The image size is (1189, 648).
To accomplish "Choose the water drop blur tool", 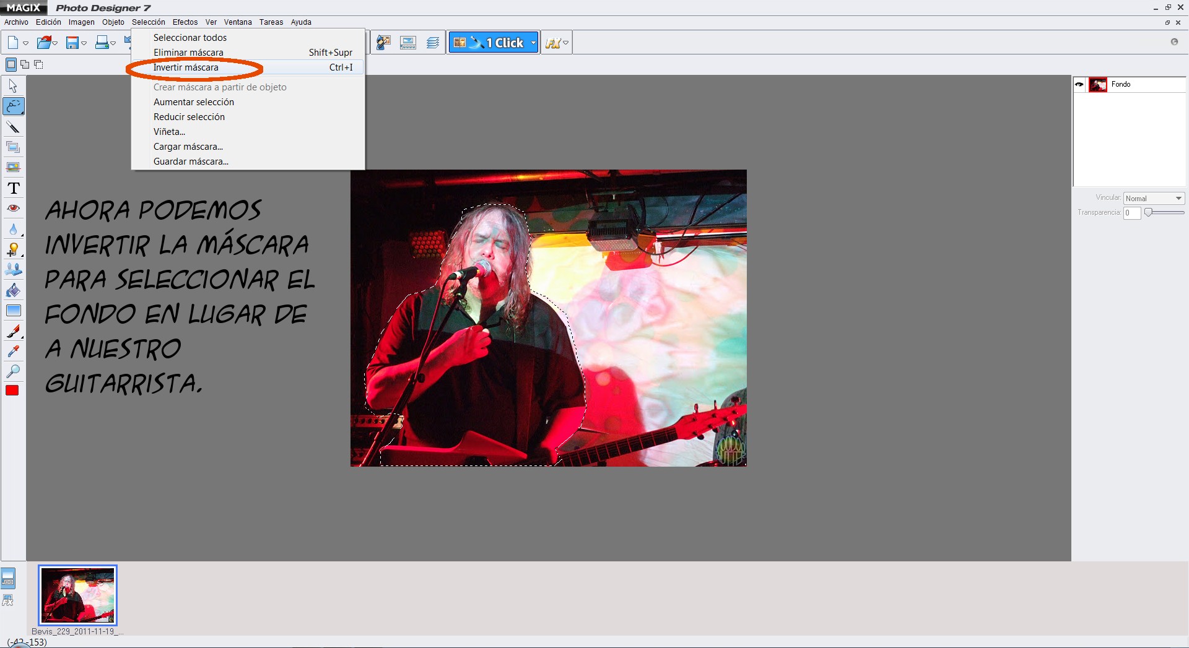I will point(13,229).
